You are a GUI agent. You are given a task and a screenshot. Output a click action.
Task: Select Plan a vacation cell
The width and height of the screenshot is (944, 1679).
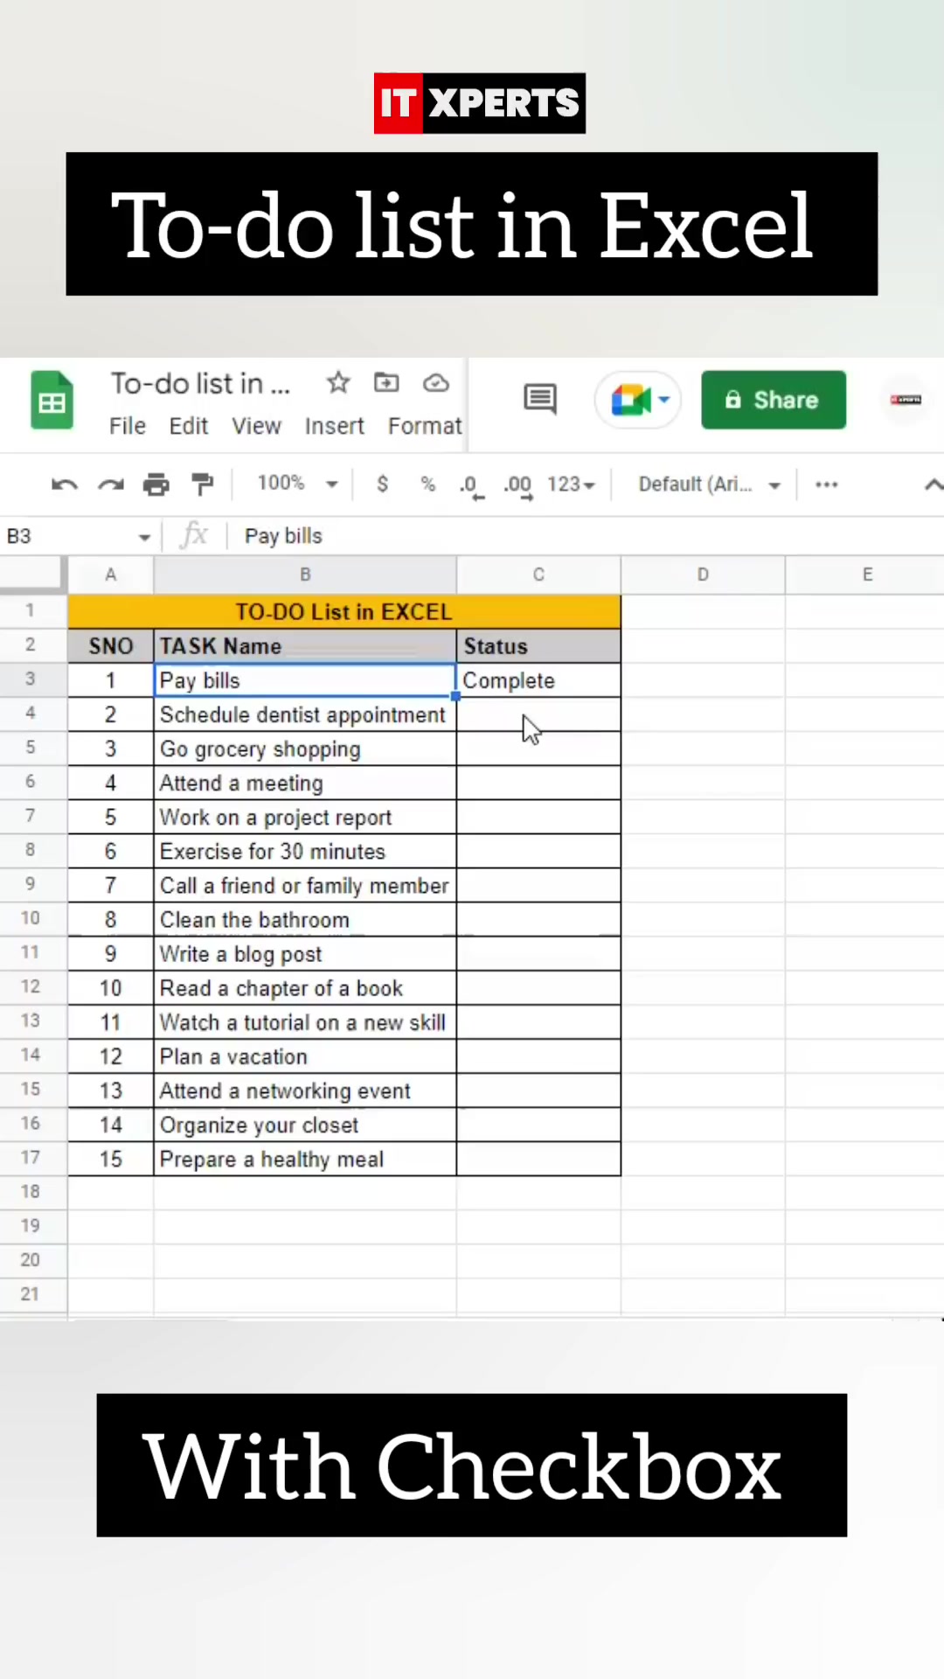305,1055
